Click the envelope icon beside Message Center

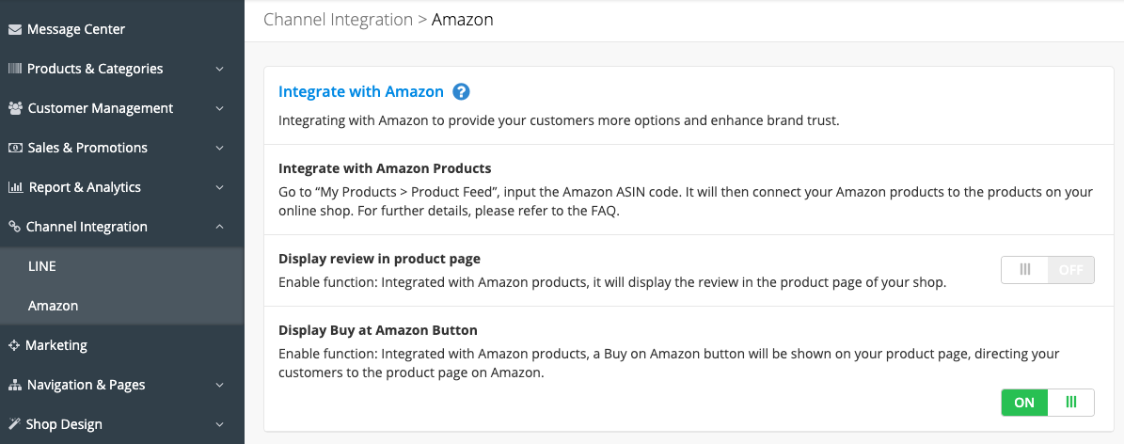click(14, 29)
